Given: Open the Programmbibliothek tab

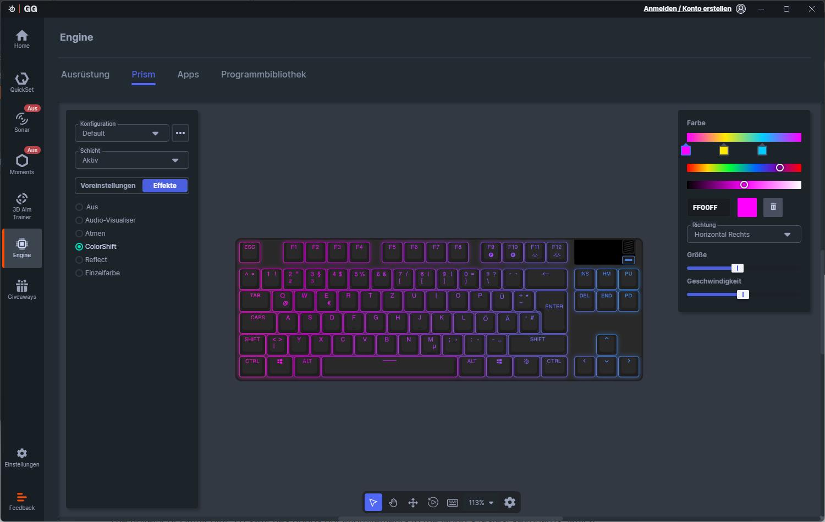Looking at the screenshot, I should point(263,75).
